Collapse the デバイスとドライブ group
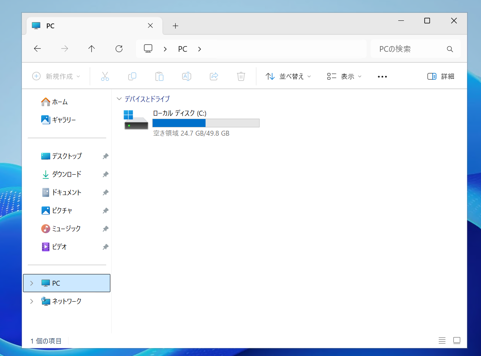 pos(119,99)
